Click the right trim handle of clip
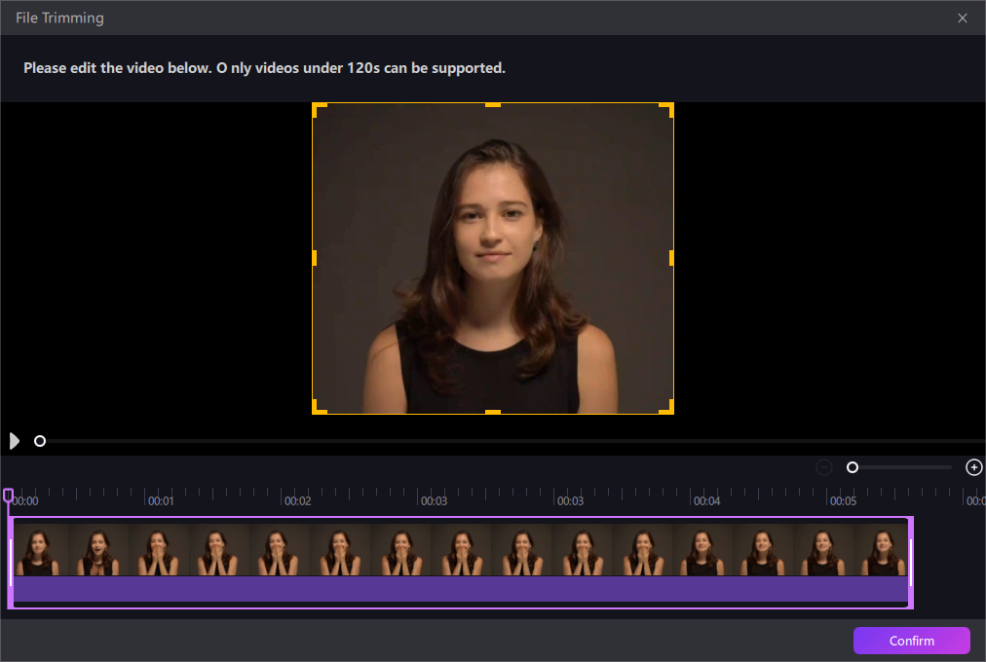Screen dimensions: 986x662 coord(911,563)
